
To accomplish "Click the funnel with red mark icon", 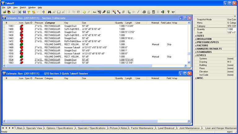I will (x=33, y=12).
